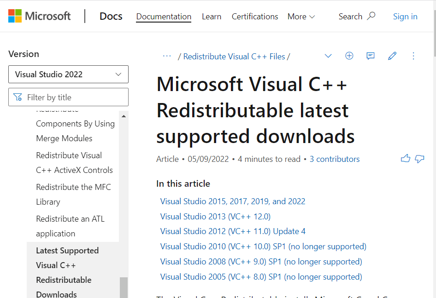Click the article date 05/09/2022
This screenshot has height=298, width=436.
(208, 159)
